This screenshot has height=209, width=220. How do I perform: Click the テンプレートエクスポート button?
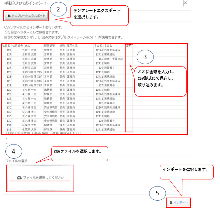tap(27, 15)
